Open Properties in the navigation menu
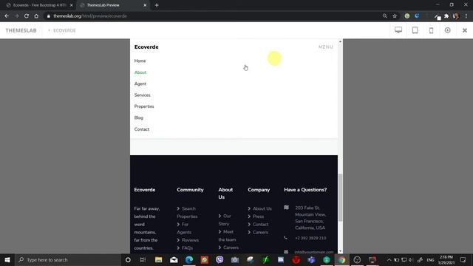 click(x=144, y=106)
